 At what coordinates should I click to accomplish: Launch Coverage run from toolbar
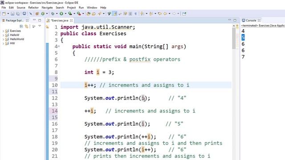(70, 14)
